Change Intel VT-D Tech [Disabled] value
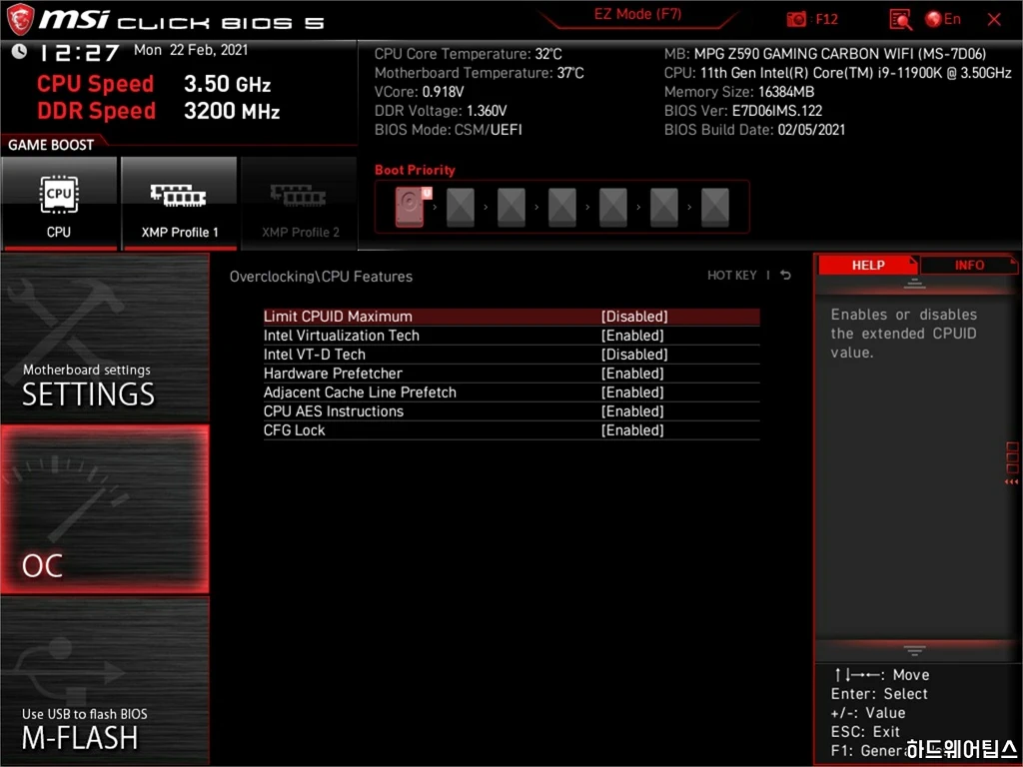Viewport: 1023px width, 767px height. coord(634,355)
